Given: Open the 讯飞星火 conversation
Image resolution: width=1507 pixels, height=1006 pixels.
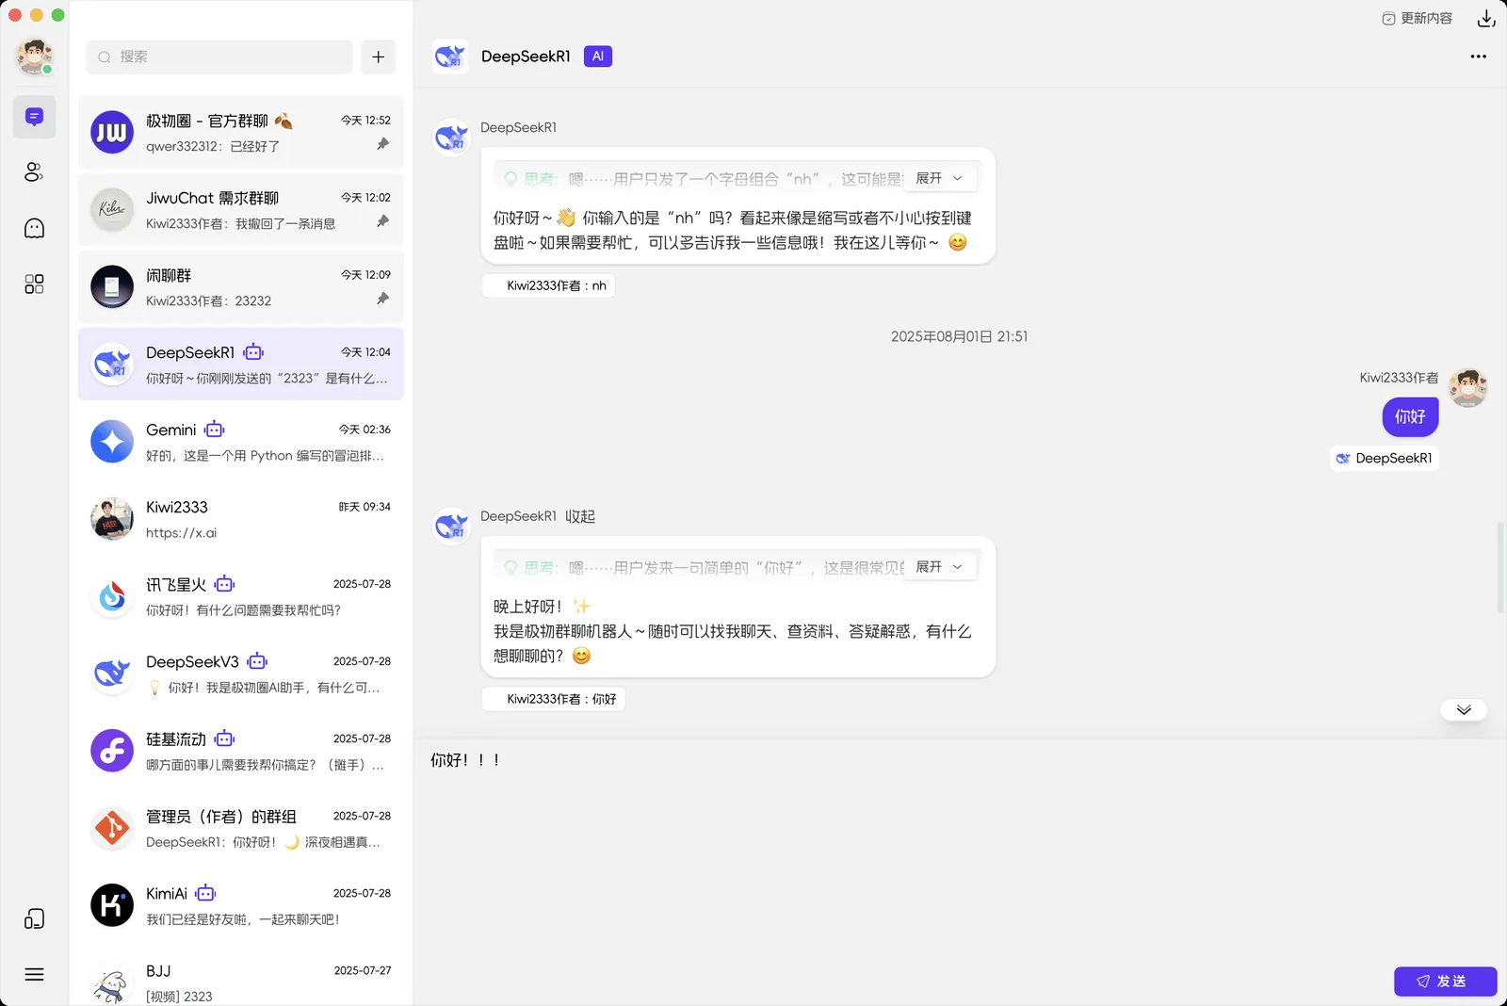Looking at the screenshot, I should (x=241, y=596).
